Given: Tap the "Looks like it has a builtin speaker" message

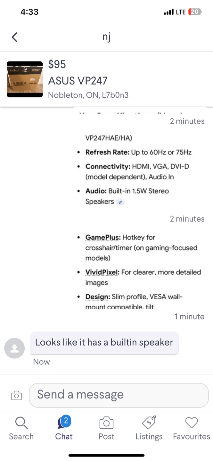Looking at the screenshot, I should [104, 343].
